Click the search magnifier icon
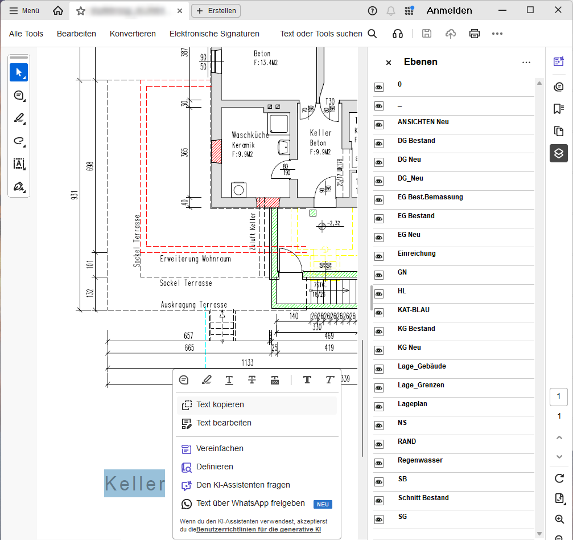 coord(372,34)
